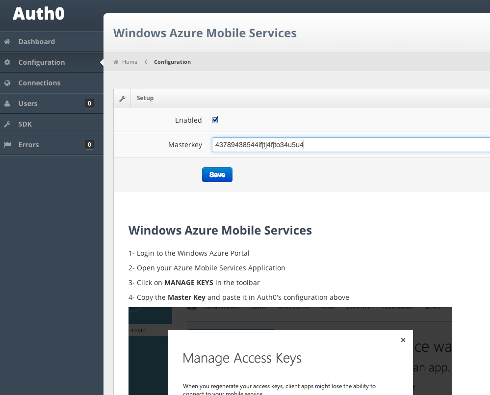Image resolution: width=490 pixels, height=395 pixels.
Task: Open the Configuration menu item
Action: point(52,62)
